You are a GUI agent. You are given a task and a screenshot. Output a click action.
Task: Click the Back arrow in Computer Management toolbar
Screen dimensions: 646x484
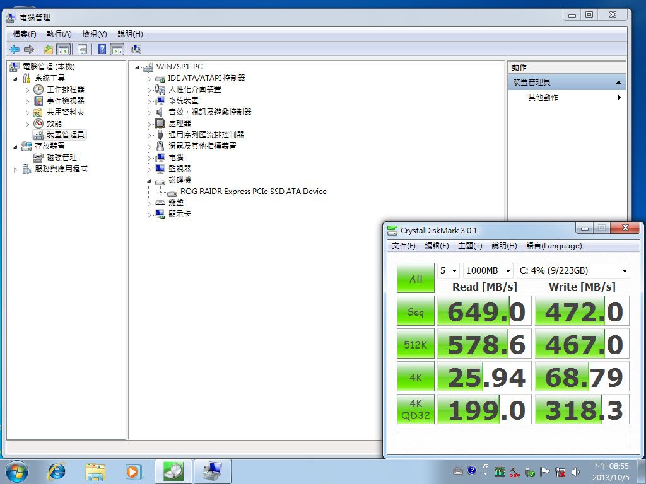pos(15,50)
